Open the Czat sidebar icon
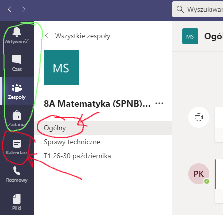This screenshot has height=215, width=223. [17, 60]
